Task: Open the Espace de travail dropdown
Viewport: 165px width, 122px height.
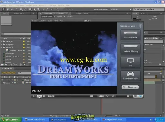Action: point(121,10)
